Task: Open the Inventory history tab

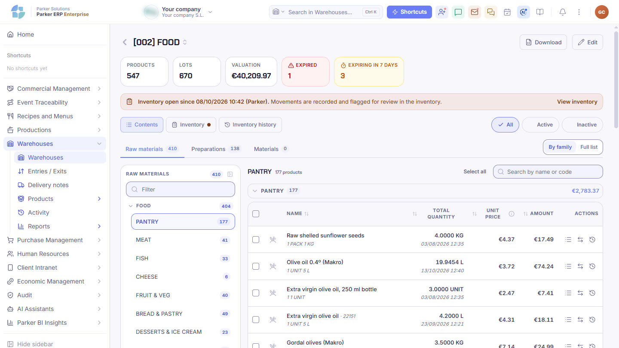Action: click(250, 125)
